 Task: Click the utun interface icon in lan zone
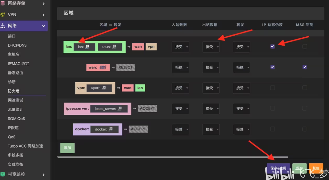point(114,47)
